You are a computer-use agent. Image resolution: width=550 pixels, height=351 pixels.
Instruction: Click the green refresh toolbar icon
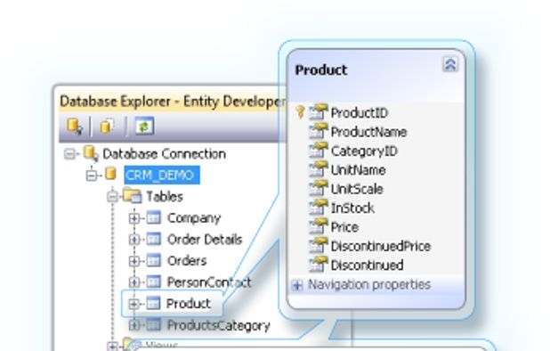144,126
